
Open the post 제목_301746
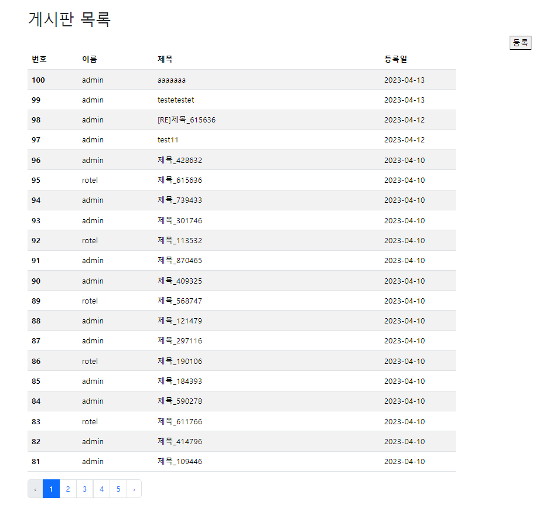[180, 220]
